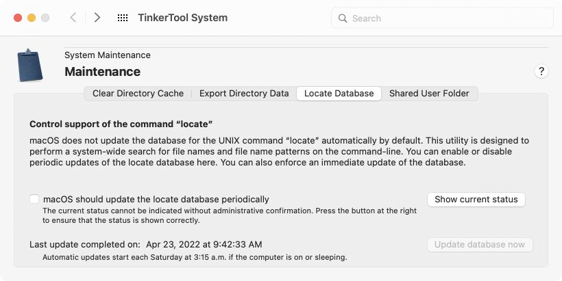
Task: Click the forward navigation chevron
Action: [x=97, y=18]
